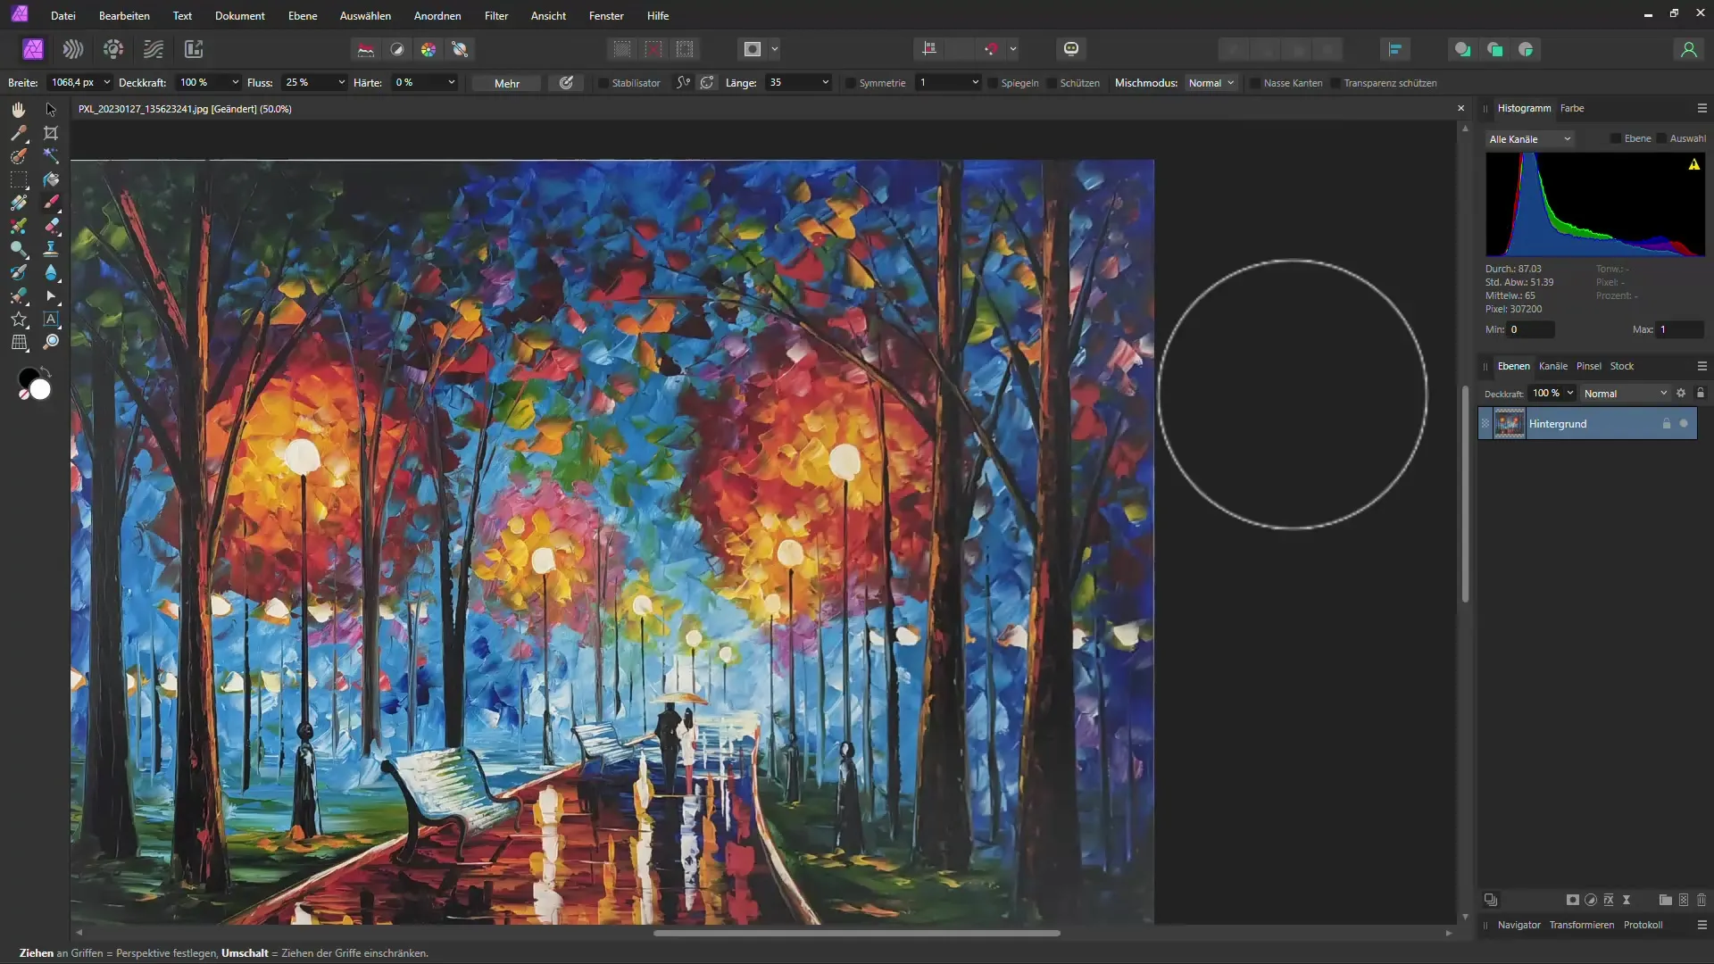Select the Undo Brush tool
Screen dimensions: 1714x964
pyautogui.click(x=18, y=272)
